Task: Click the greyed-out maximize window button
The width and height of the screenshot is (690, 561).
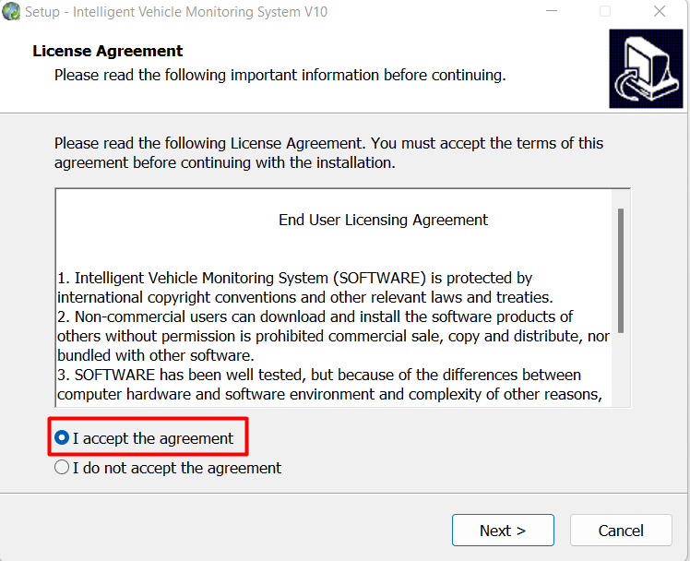Action: [x=605, y=12]
